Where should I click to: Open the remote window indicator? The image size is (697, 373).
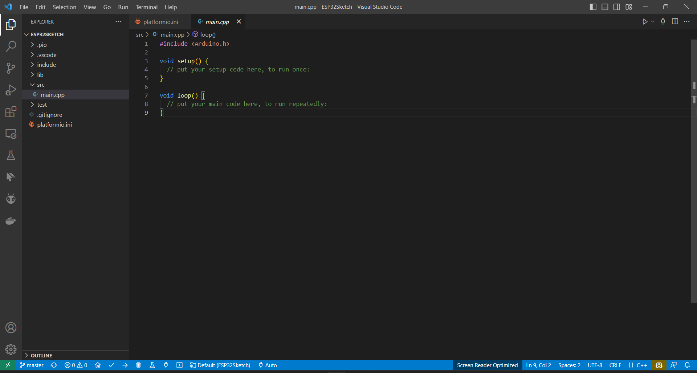click(x=8, y=365)
